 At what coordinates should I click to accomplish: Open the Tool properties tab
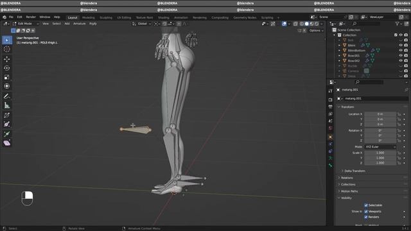pos(330,91)
